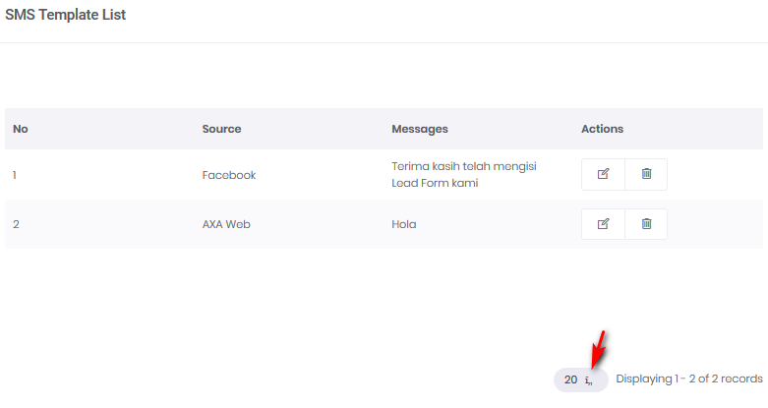768x408 pixels.
Task: Select the AXA Web source cell
Action: pyautogui.click(x=226, y=224)
